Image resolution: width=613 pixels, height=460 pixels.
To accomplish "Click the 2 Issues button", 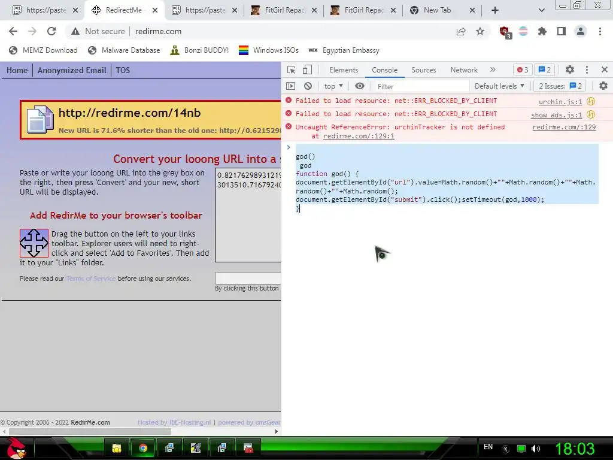I will point(560,86).
